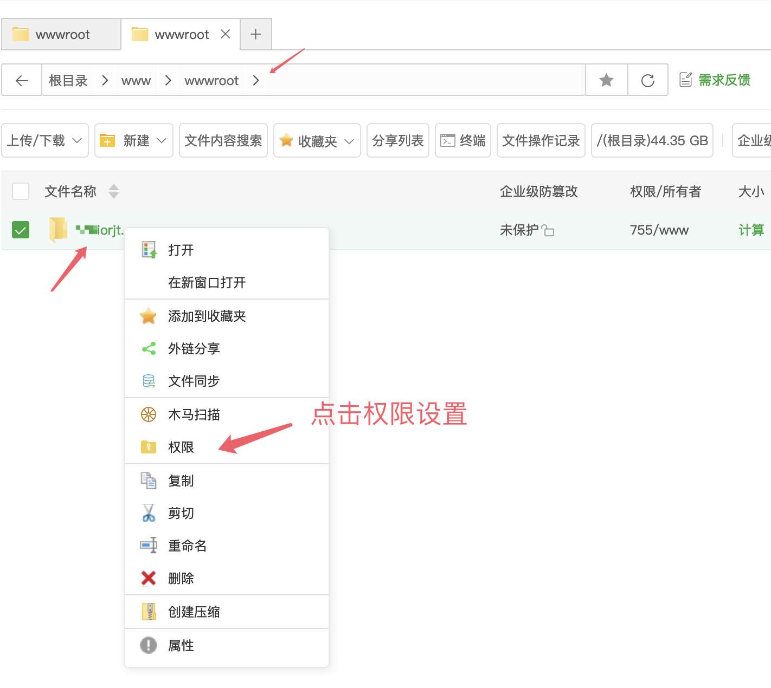Click the 需求反馈 feedback icon

pyautogui.click(x=685, y=80)
